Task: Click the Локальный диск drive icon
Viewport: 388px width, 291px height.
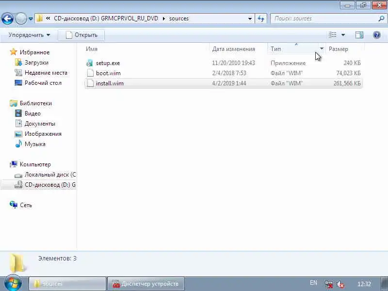Action: tap(18, 176)
